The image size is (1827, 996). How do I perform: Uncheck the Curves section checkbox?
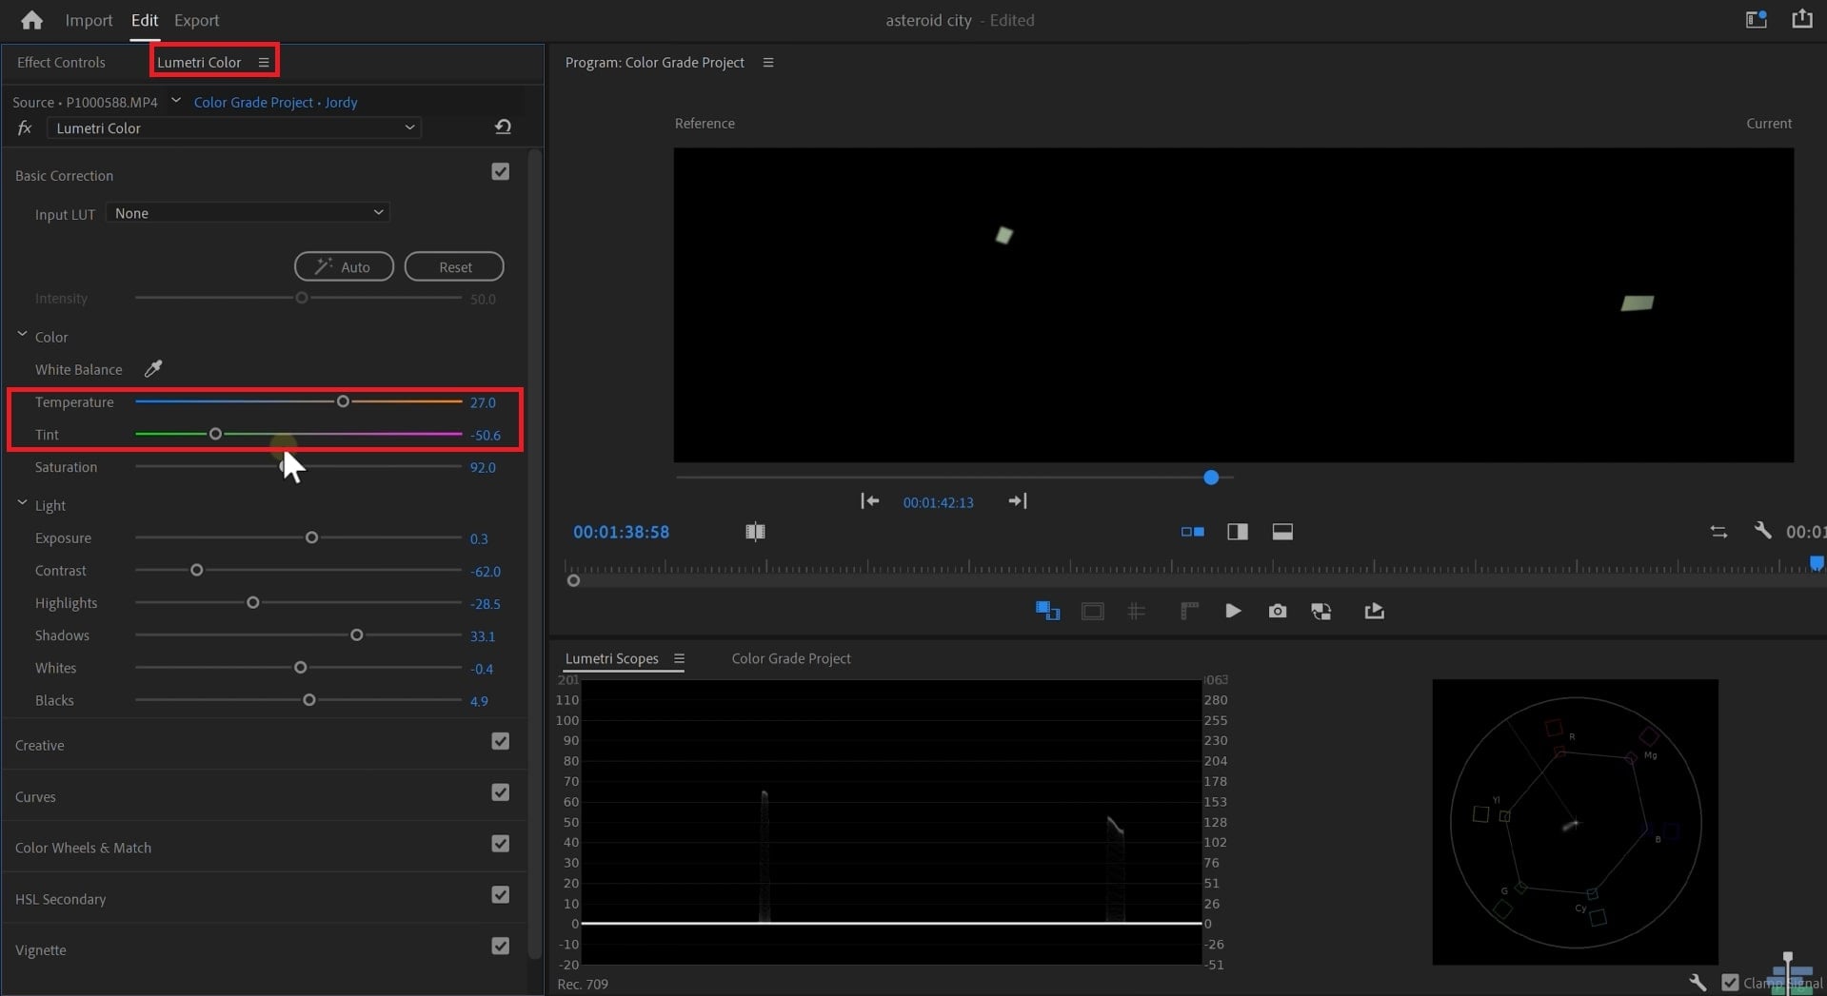[500, 792]
